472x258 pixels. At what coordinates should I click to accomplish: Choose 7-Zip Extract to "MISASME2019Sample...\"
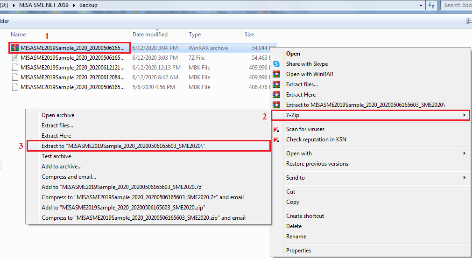[148, 146]
